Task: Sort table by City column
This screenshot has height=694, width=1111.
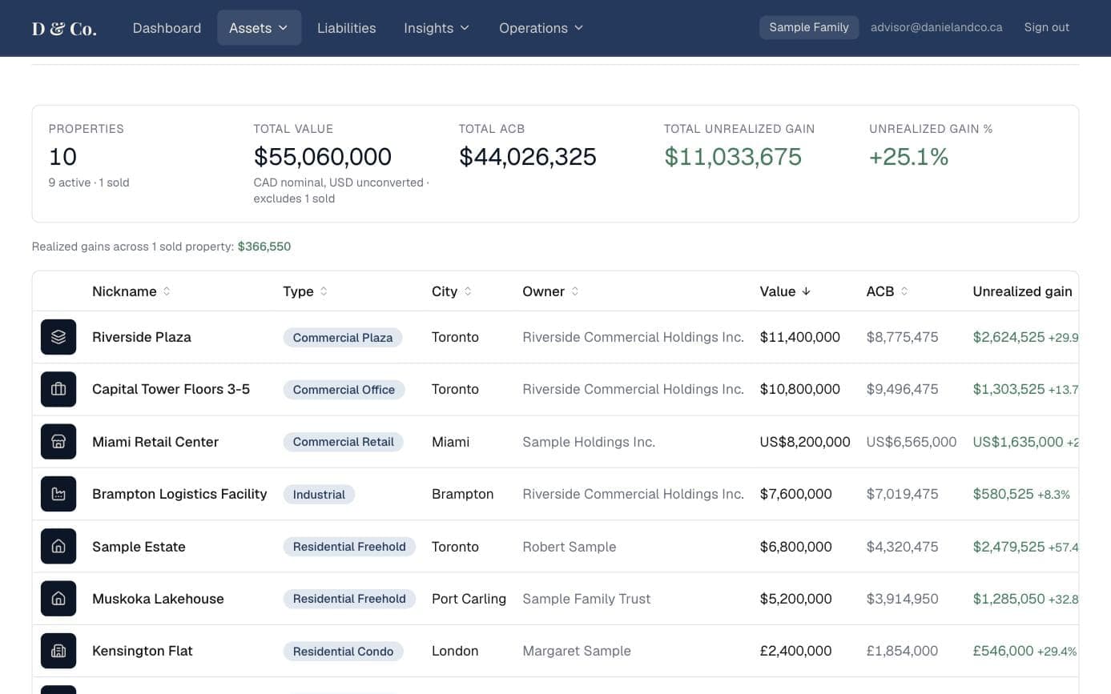Action: pyautogui.click(x=452, y=291)
